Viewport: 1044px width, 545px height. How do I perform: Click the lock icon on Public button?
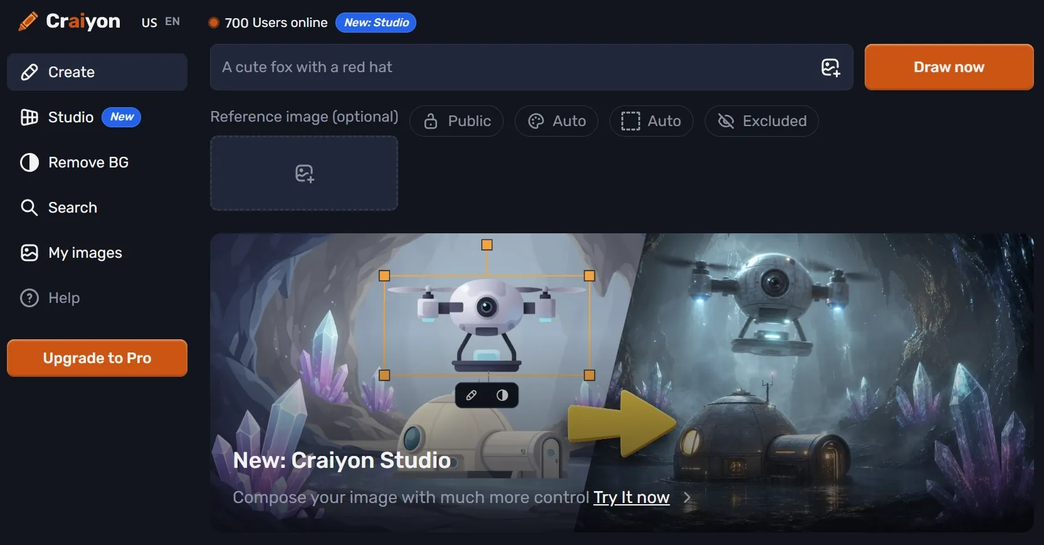[430, 121]
